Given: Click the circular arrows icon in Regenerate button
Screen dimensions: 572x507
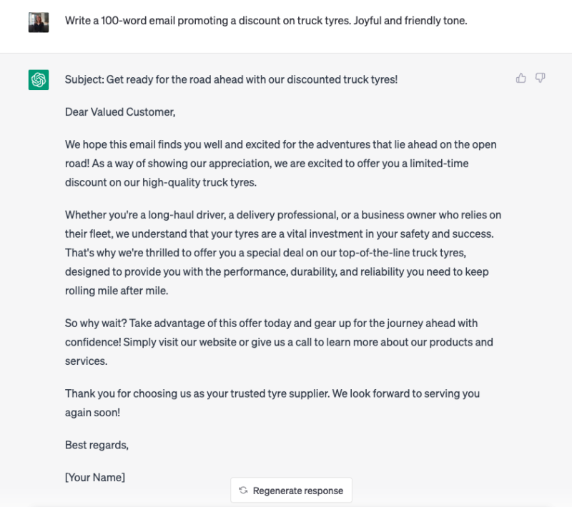Looking at the screenshot, I should tap(243, 491).
